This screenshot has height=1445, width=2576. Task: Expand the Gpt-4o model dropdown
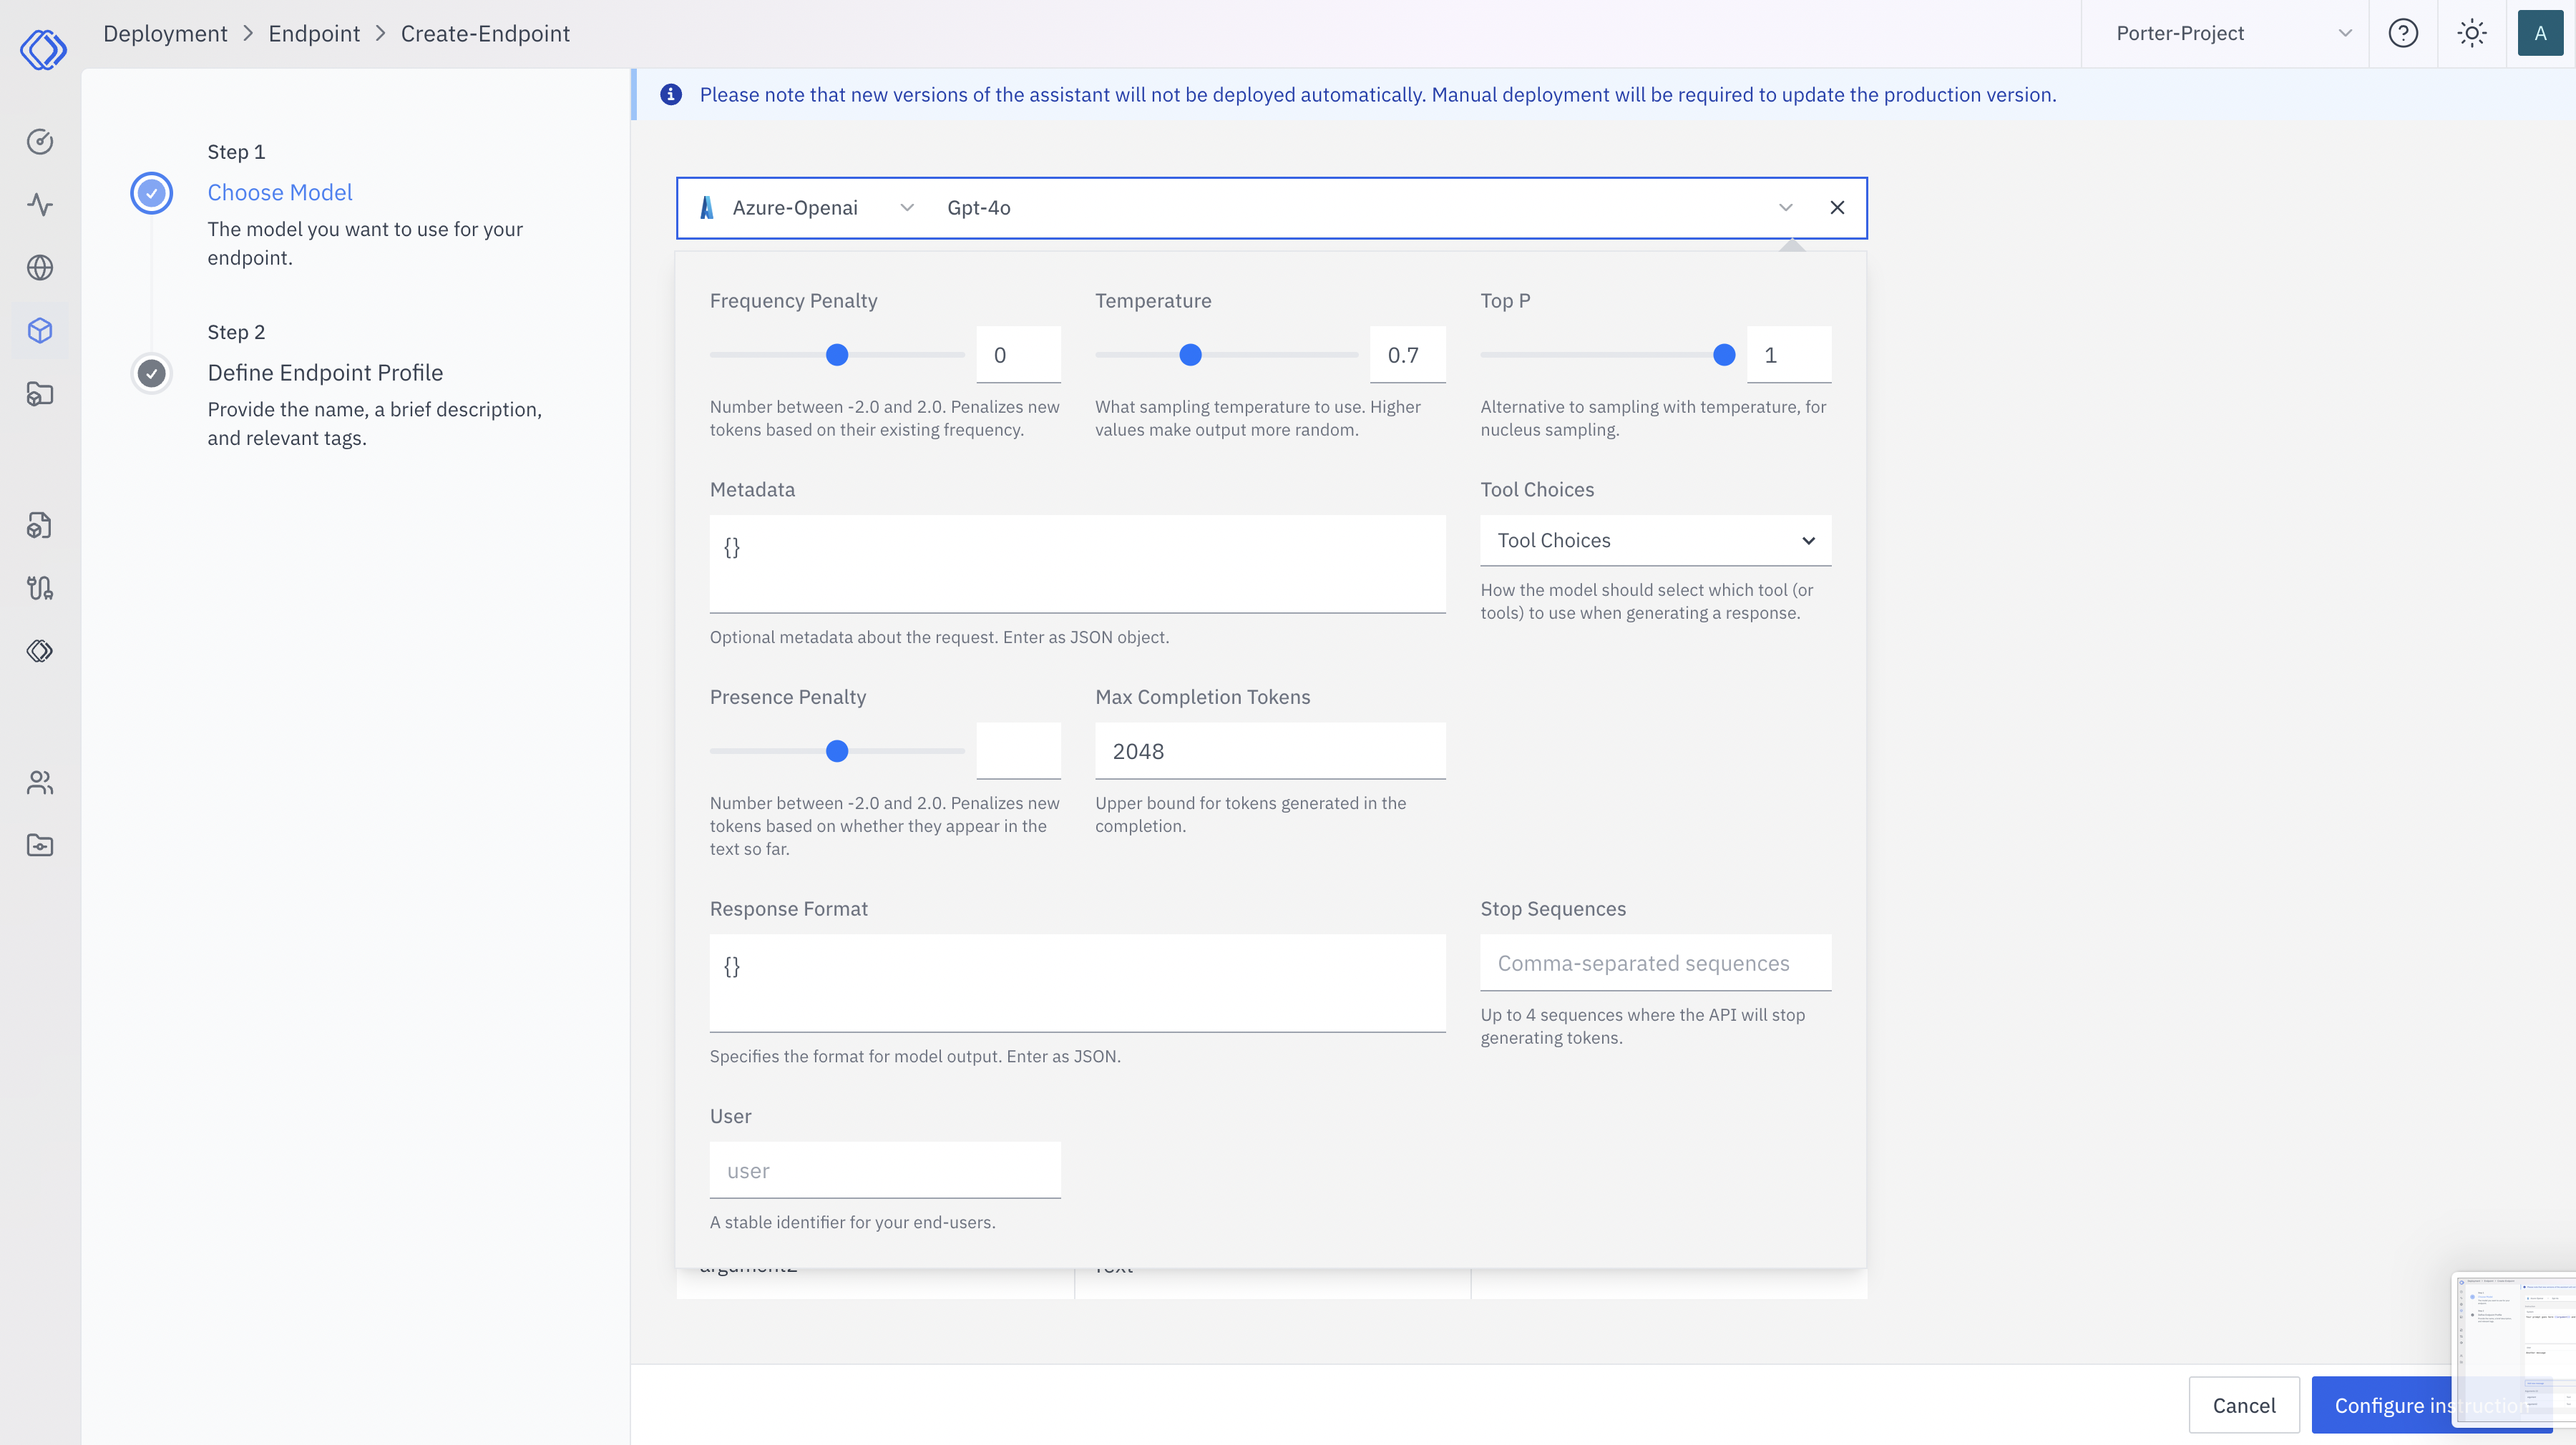pyautogui.click(x=1786, y=207)
